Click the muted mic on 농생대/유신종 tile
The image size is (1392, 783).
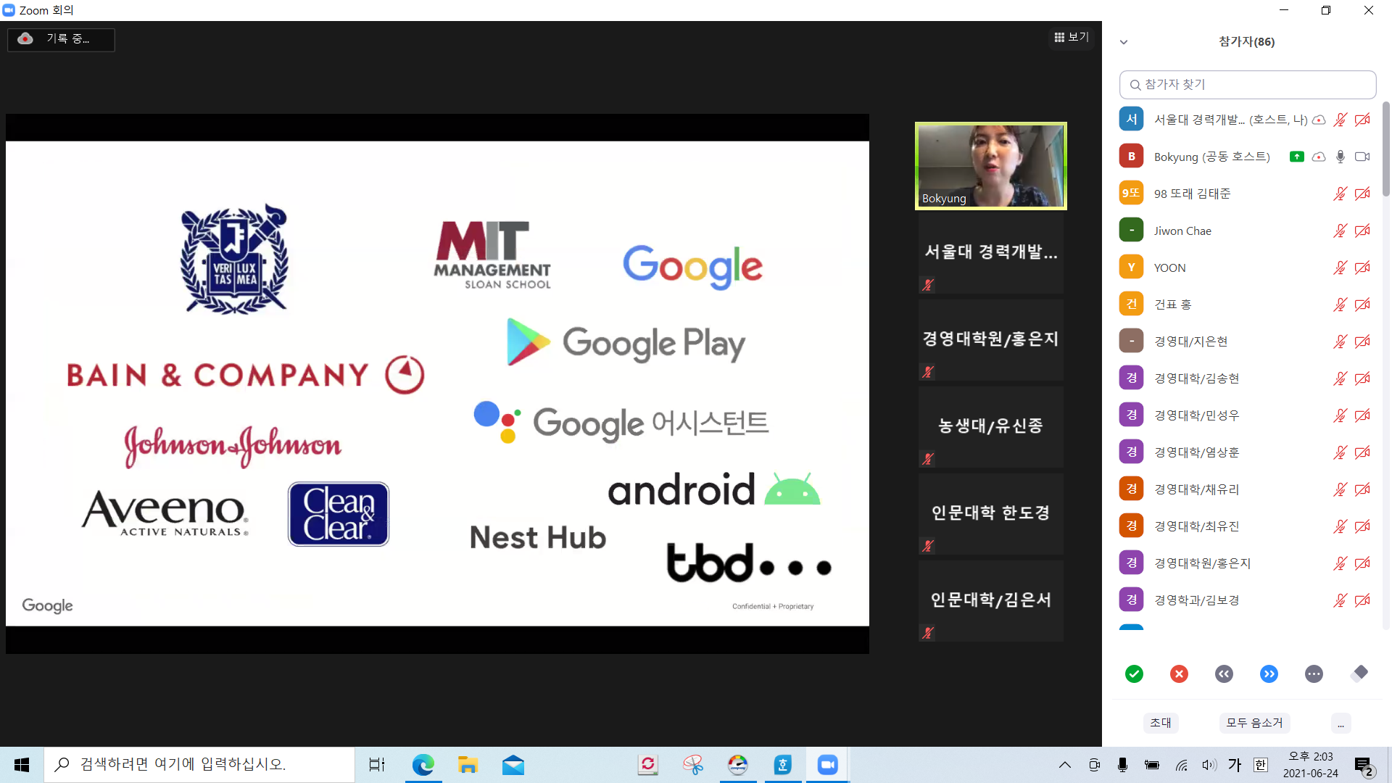point(927,459)
